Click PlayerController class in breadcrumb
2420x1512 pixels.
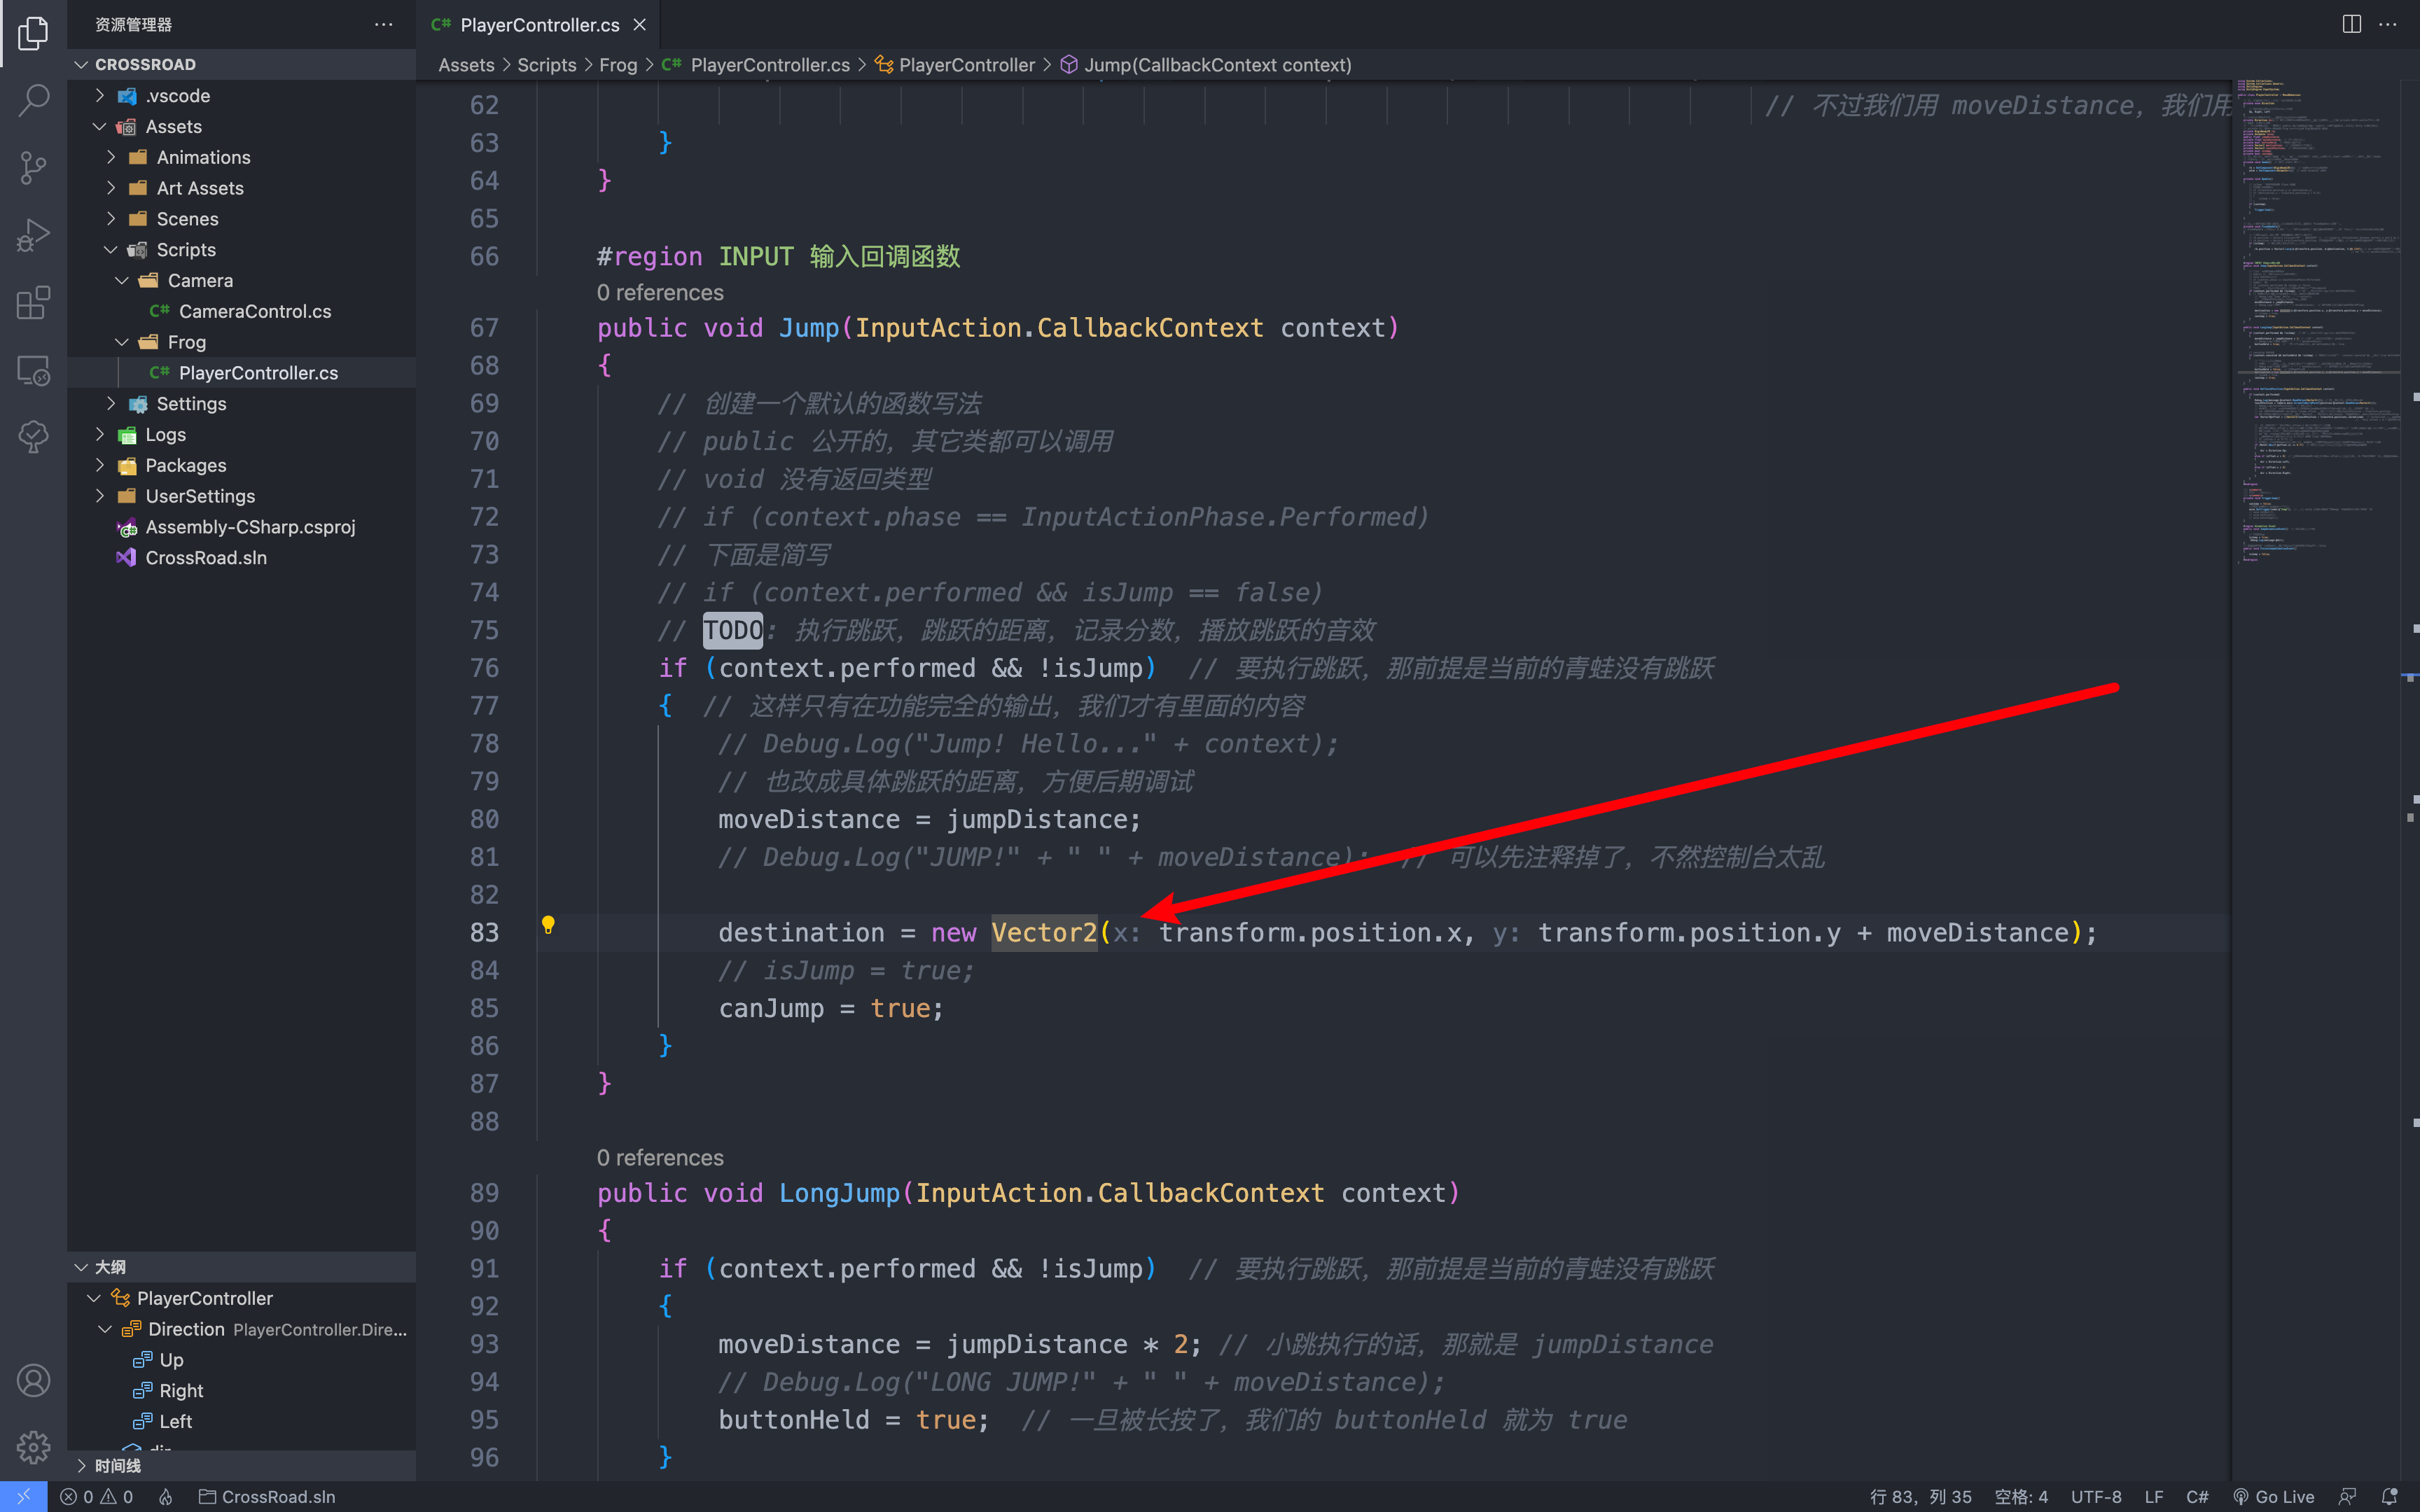point(955,65)
